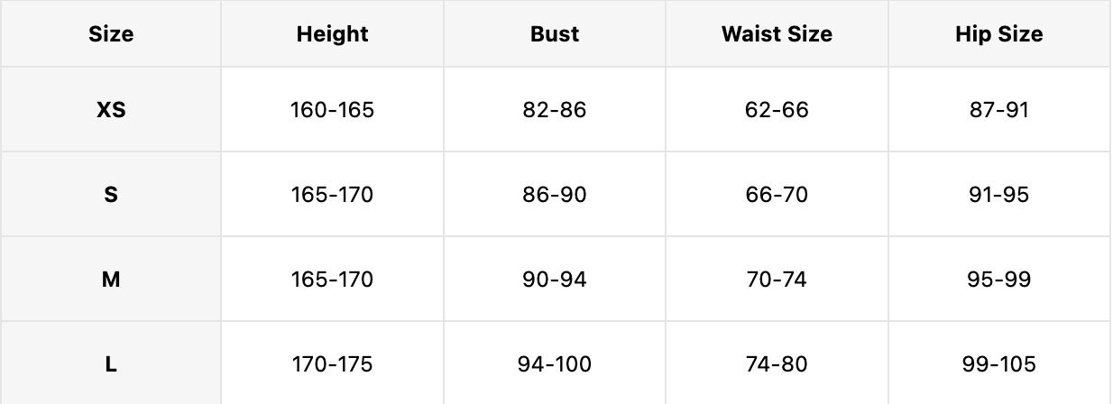This screenshot has width=1113, height=404.
Task: Click the bust value 94-100
Action: click(x=555, y=364)
